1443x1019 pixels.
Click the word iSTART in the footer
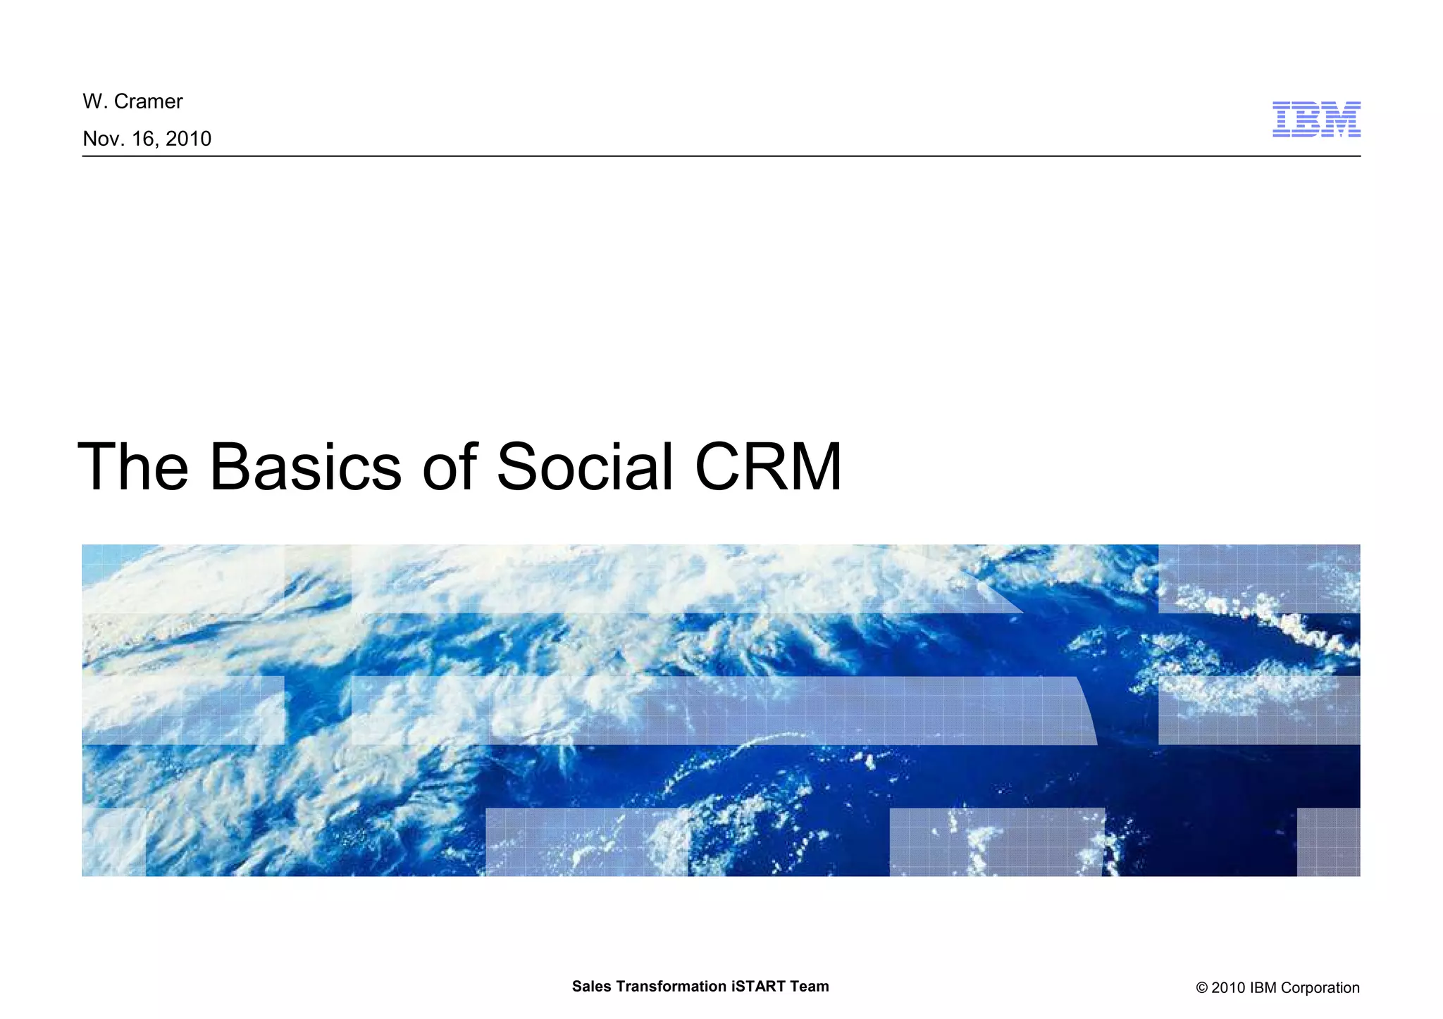(758, 986)
